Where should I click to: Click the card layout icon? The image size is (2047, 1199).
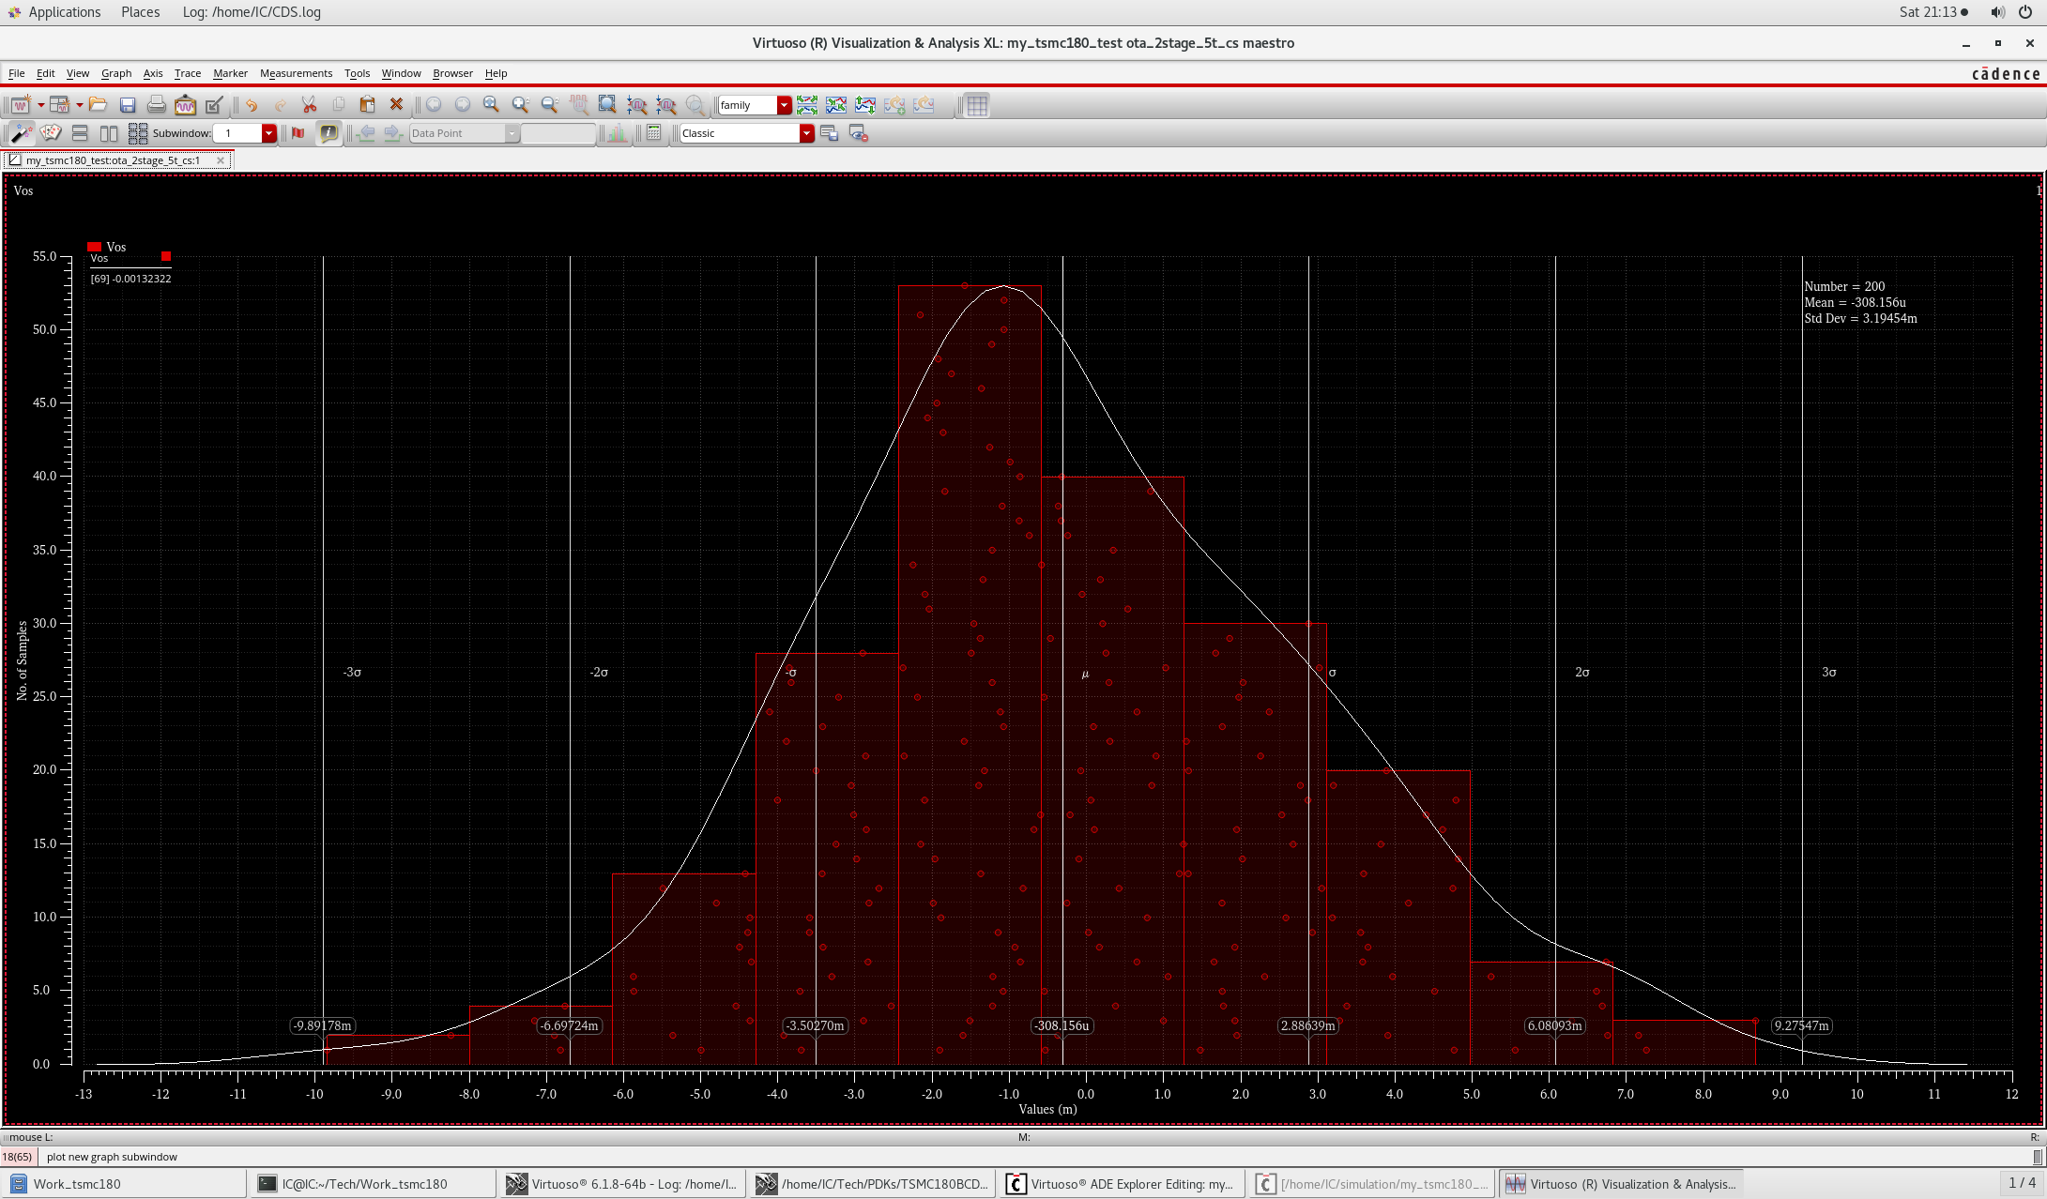point(51,133)
